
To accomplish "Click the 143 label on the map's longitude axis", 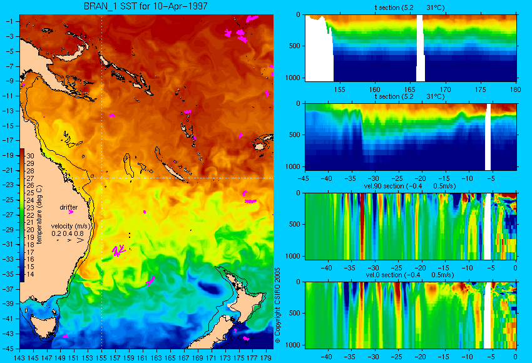I will click(19, 358).
